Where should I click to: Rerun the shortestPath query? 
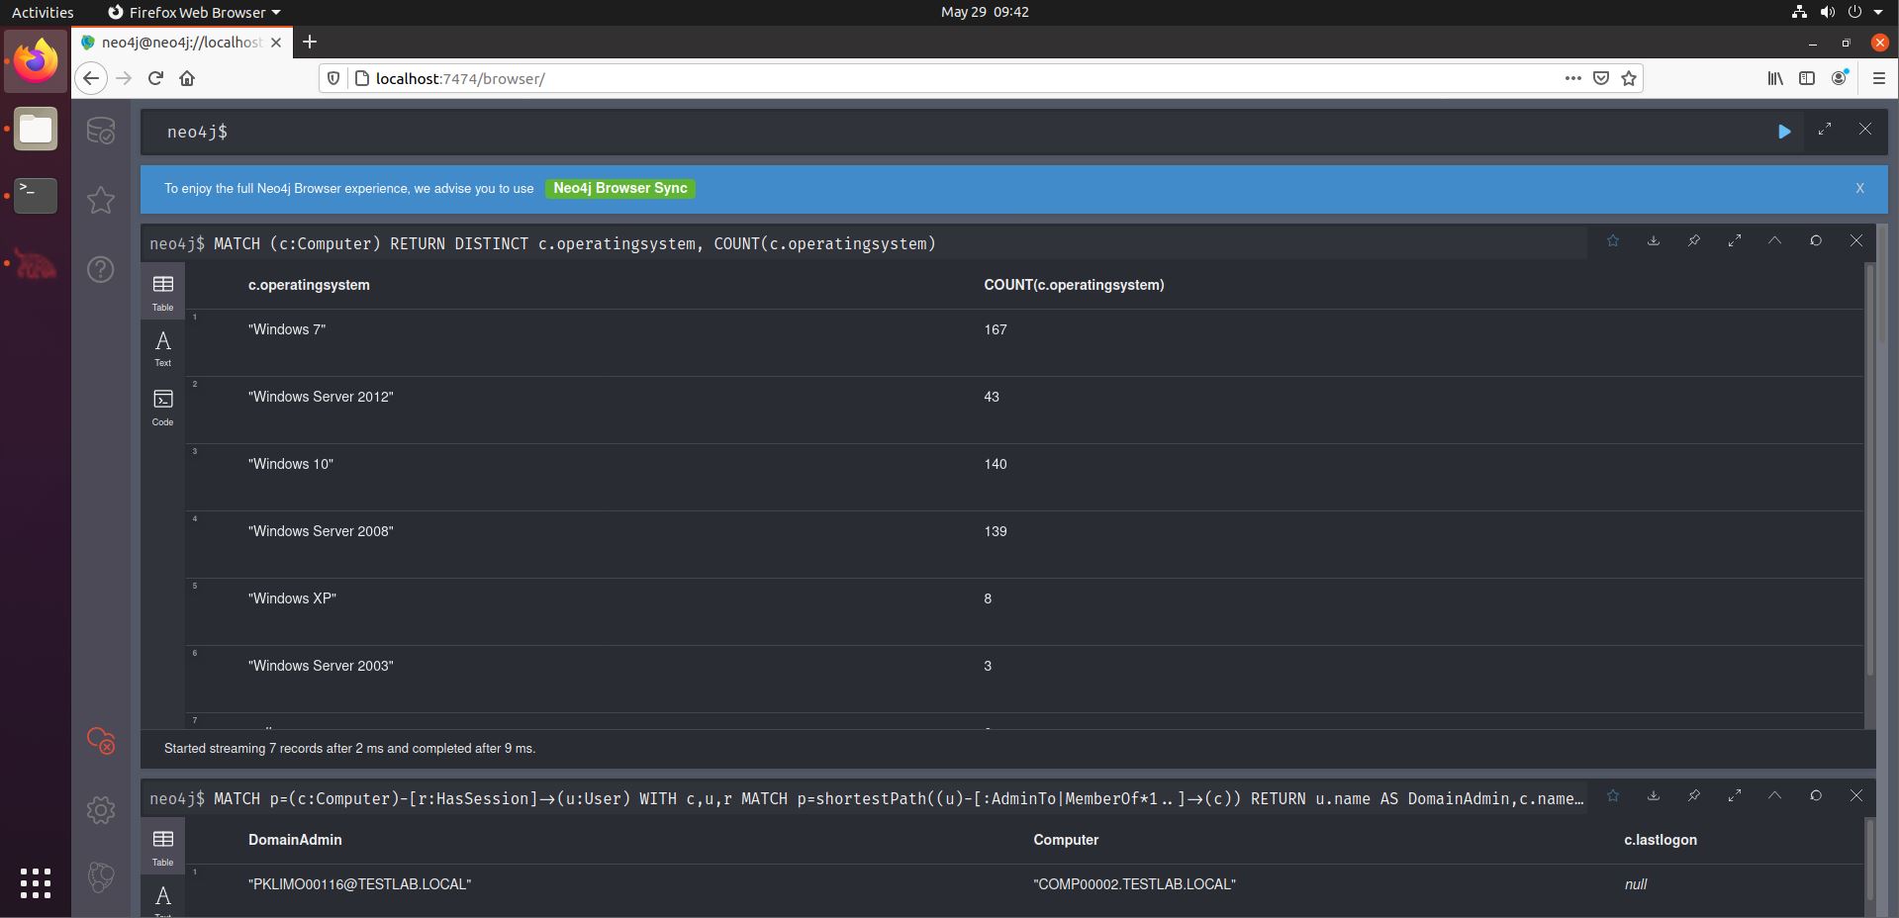tap(1816, 796)
